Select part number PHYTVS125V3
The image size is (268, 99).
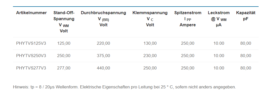(31, 43)
